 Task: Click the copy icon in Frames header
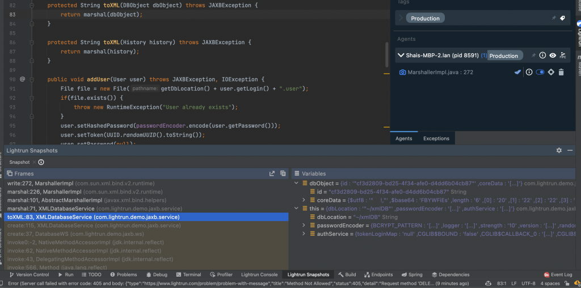click(x=283, y=173)
